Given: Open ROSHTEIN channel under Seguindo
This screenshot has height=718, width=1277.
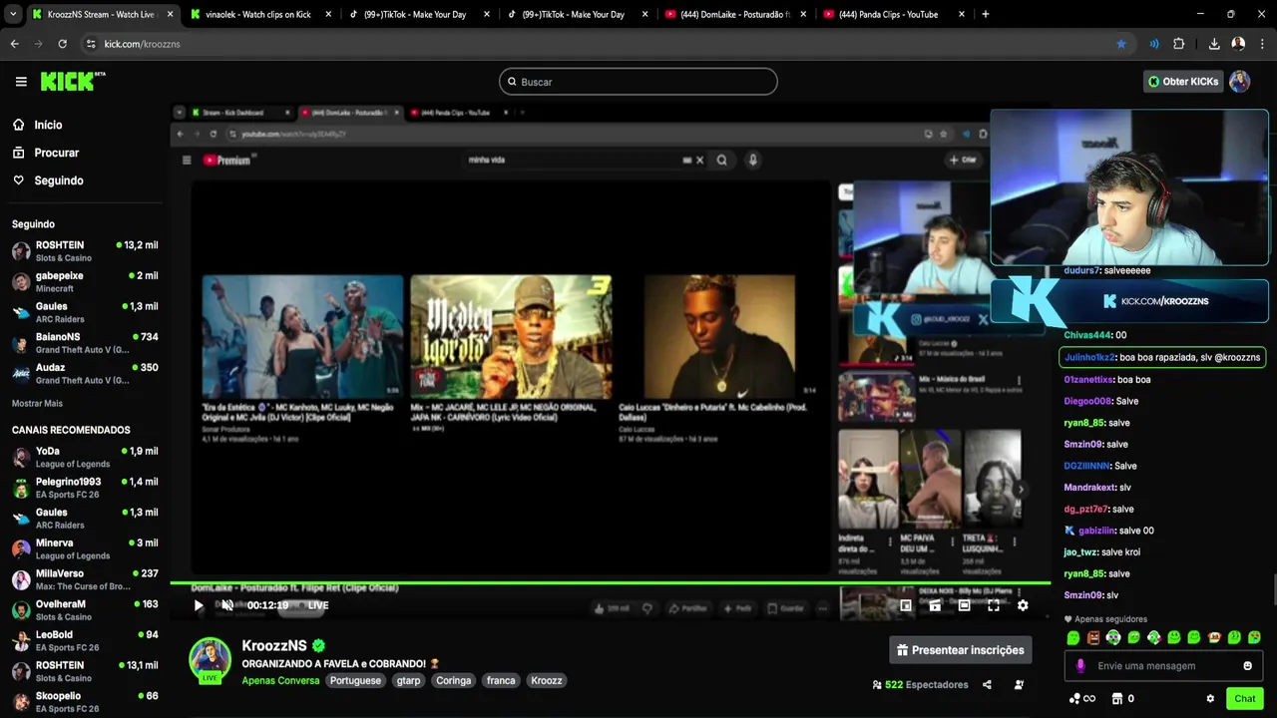Looking at the screenshot, I should (x=85, y=251).
